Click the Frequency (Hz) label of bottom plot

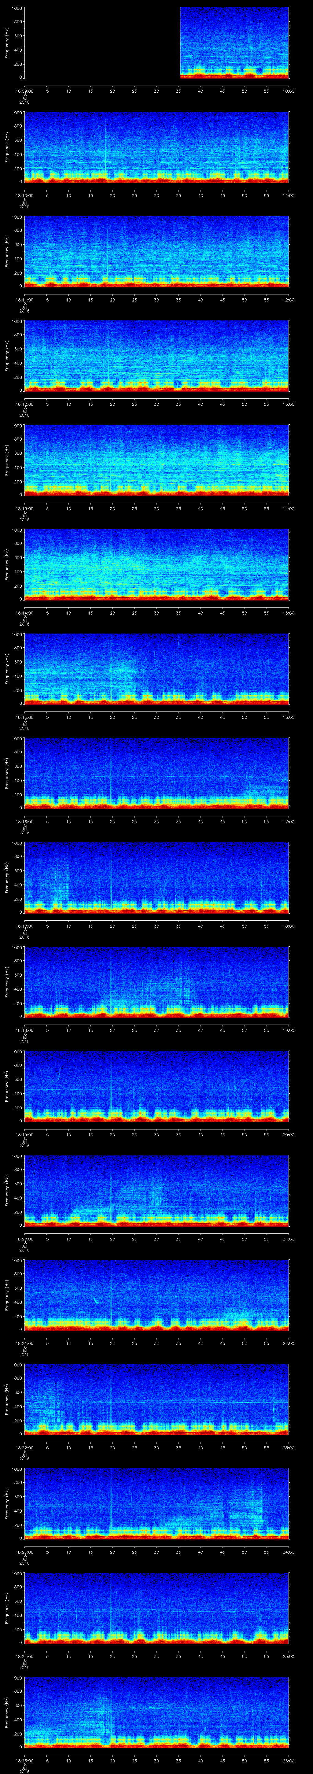7,1711
